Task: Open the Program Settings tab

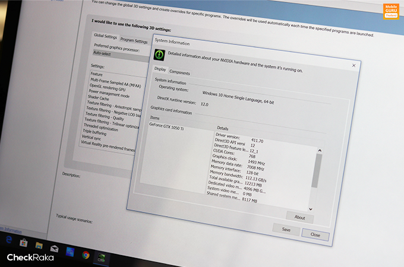Action: (x=133, y=41)
